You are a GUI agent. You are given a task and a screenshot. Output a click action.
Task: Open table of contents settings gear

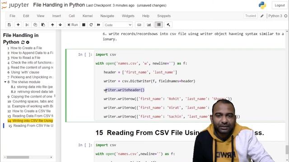28,42
